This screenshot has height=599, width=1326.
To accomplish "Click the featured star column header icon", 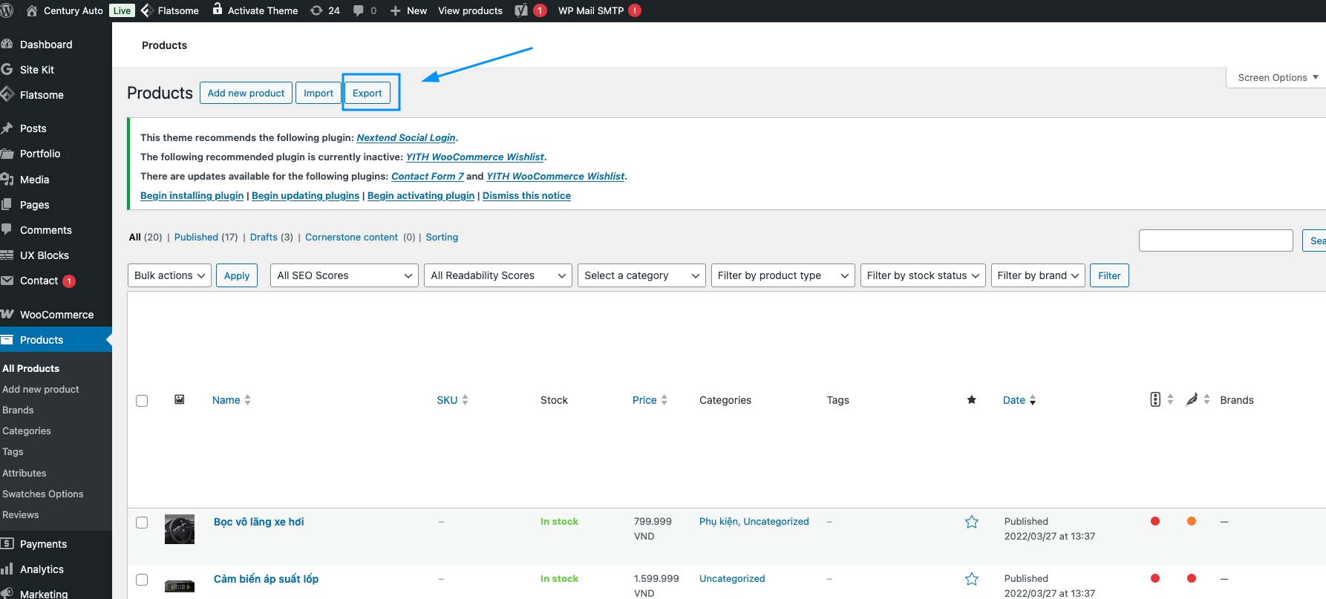I will [x=971, y=400].
